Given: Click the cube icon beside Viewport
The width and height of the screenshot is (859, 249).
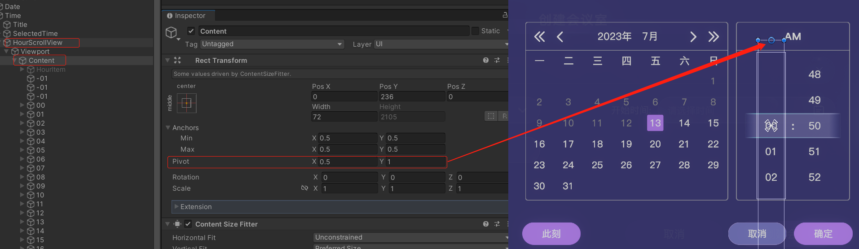Looking at the screenshot, I should coord(15,52).
